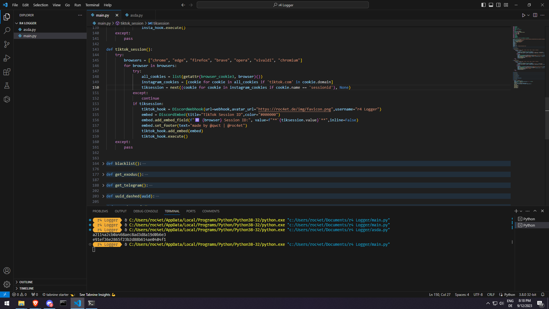This screenshot has width=549, height=309.
Task: Open the Search view in activity bar
Action: click(7, 30)
